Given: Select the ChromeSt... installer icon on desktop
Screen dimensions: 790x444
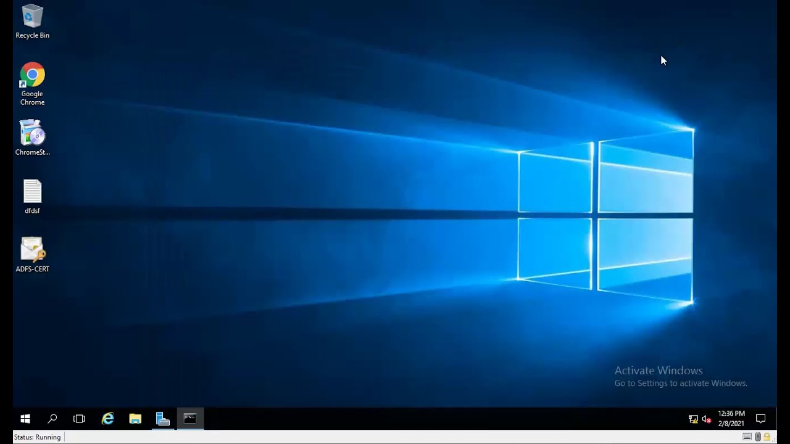Looking at the screenshot, I should (x=32, y=138).
